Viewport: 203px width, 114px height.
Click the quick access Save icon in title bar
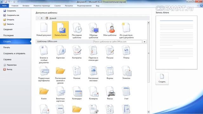coord(6,2)
